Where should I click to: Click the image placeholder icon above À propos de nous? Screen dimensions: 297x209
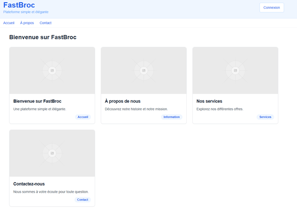(144, 70)
